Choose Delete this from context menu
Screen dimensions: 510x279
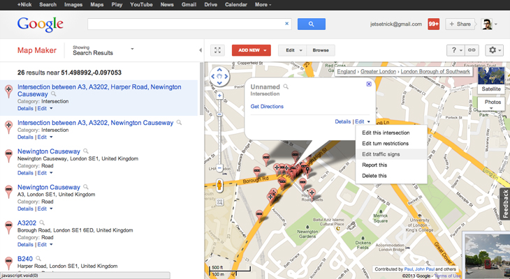(374, 176)
